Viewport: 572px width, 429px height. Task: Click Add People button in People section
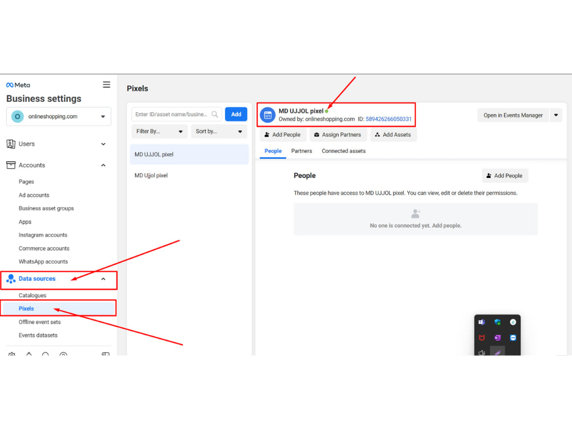(x=505, y=176)
